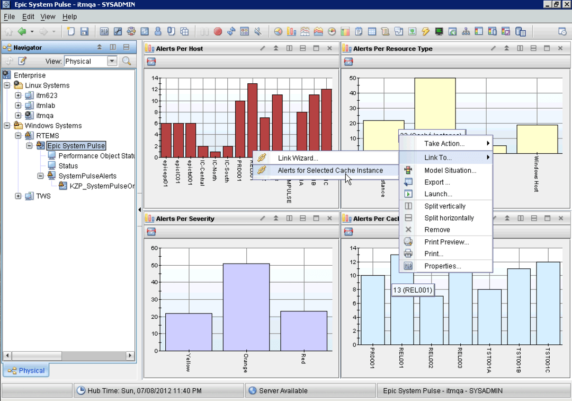The width and height of the screenshot is (572, 401).
Task: Select the bar chart view icon in toolbar
Action: click(x=291, y=31)
